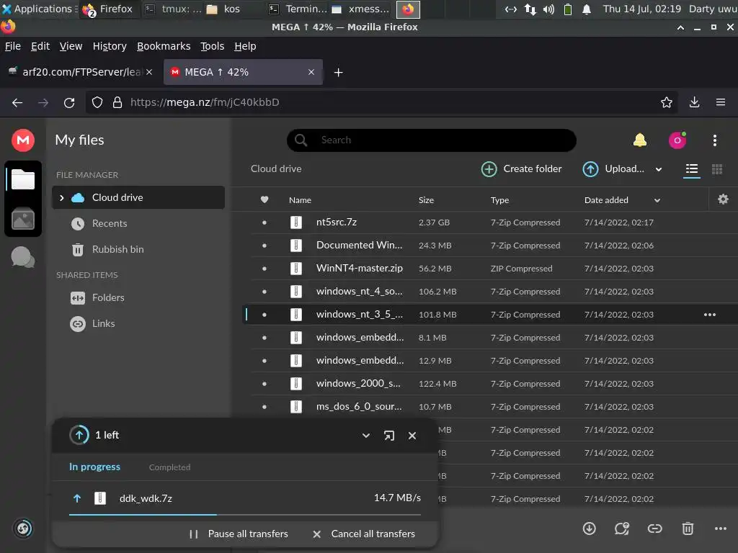
Task: Click the ddk_wdk.7z upload progress bar
Action: coord(245,515)
